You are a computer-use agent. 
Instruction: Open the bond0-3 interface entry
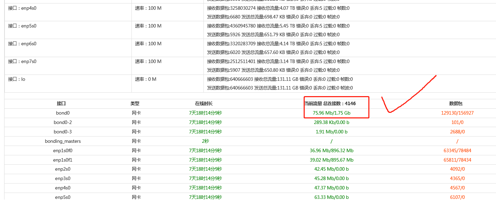tap(63, 132)
